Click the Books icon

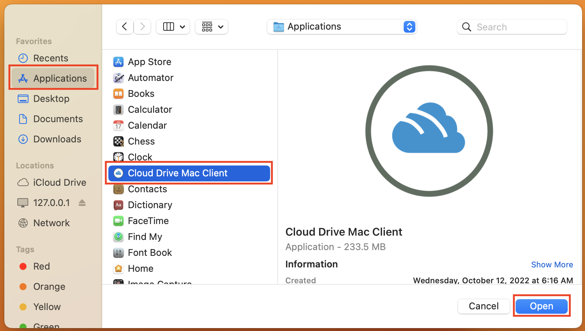pyautogui.click(x=118, y=94)
